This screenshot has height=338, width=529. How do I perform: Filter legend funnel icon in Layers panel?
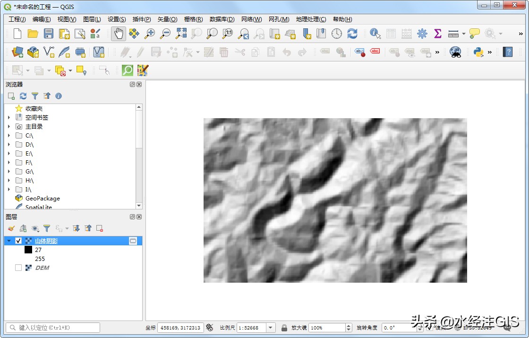point(47,229)
